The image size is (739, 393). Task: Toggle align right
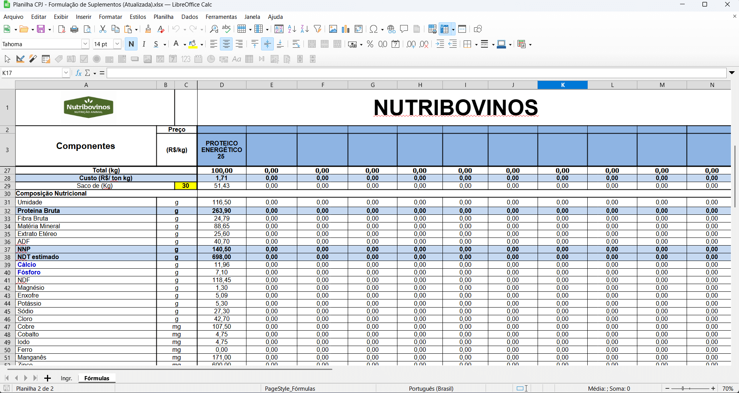click(239, 44)
